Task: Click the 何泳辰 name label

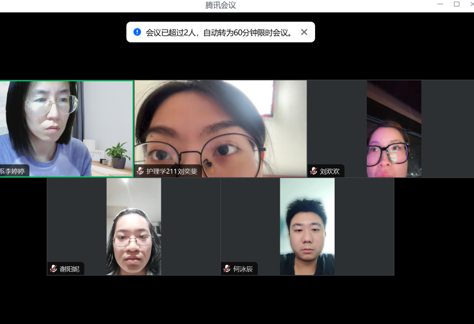Action: point(243,269)
